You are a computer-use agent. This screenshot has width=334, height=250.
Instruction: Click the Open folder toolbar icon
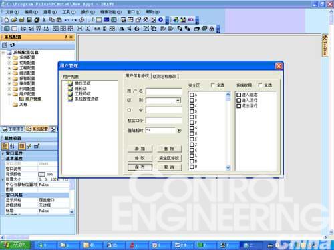click(14, 20)
